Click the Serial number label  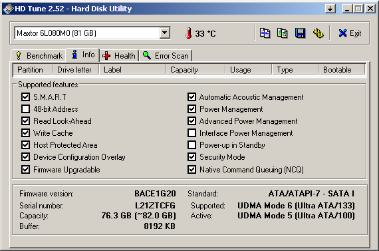[42, 206]
